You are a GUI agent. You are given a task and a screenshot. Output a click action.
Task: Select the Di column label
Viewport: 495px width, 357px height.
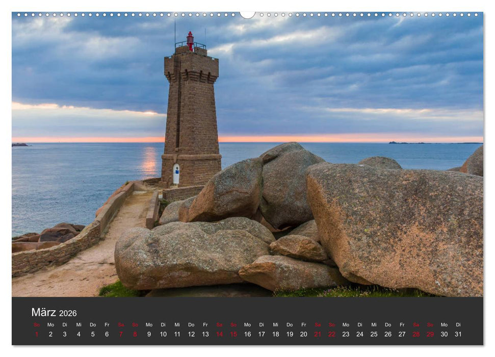tap(64, 324)
